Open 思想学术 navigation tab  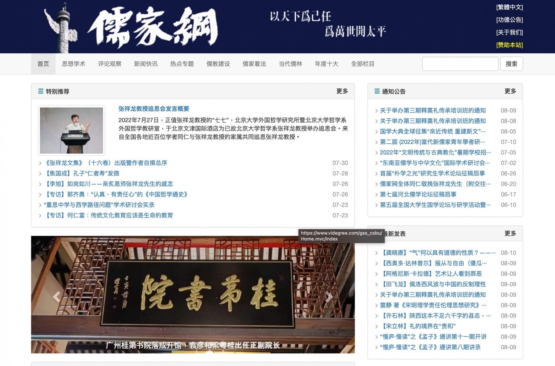point(73,64)
